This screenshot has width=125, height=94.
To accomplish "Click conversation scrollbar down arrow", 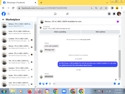I will (120, 79).
